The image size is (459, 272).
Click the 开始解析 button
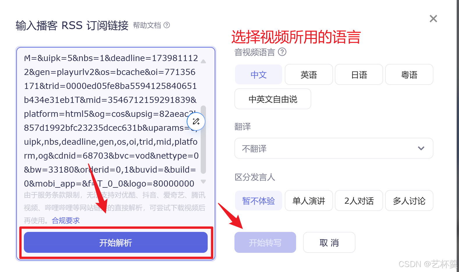(116, 243)
